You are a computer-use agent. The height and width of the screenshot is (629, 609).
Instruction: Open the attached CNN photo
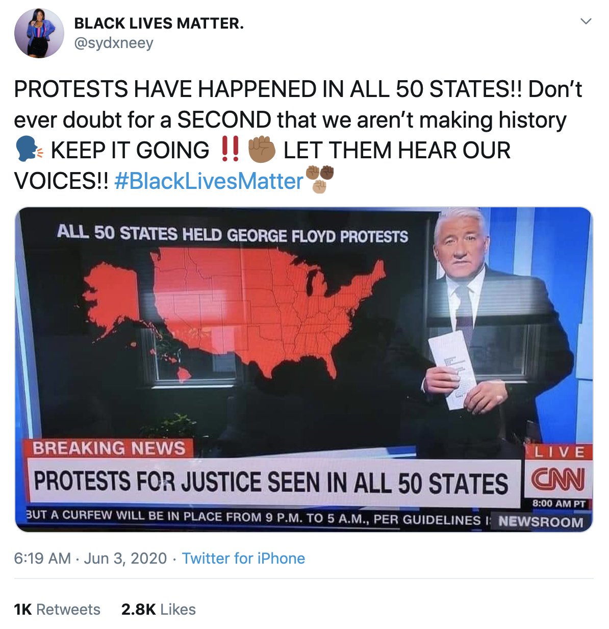304,370
